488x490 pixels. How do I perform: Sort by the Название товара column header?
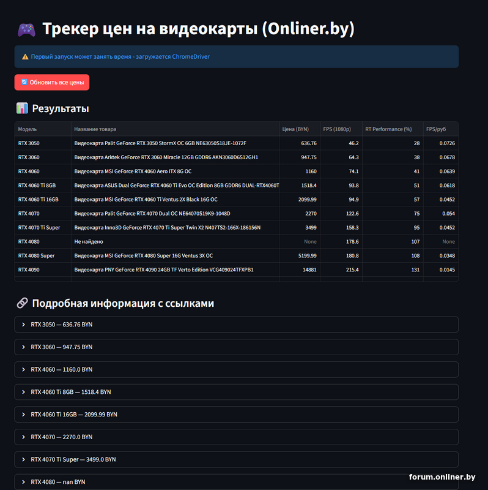[x=175, y=129]
